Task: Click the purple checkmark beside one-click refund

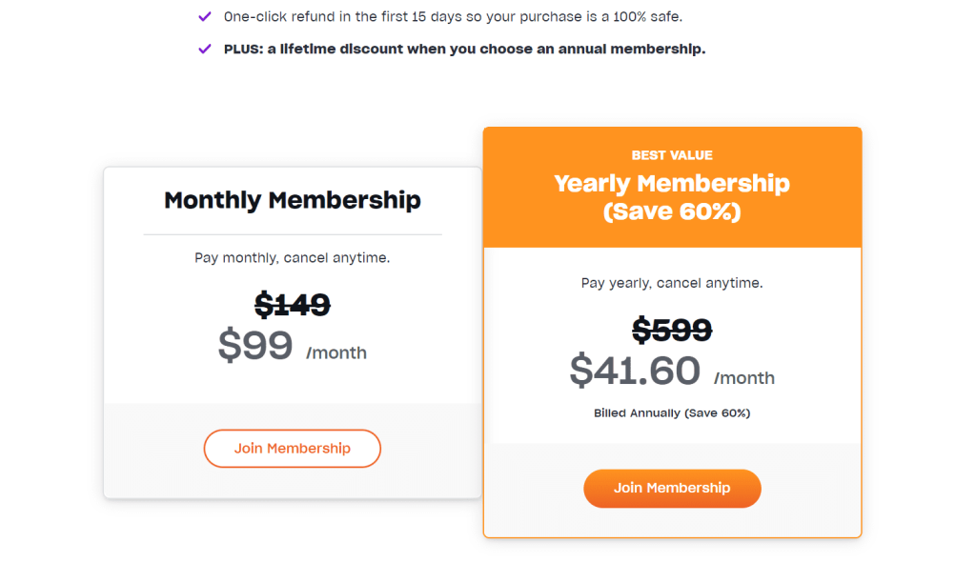Action: pyautogui.click(x=205, y=17)
